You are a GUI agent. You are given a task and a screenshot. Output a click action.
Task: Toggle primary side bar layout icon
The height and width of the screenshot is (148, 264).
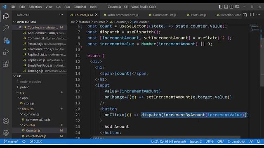[220, 7]
